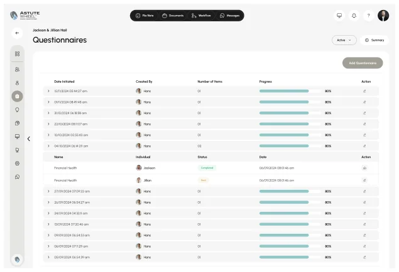Screen dimensions: 399x272
Task: Click action icon for 15/11/2024 row
Action: coord(364,91)
